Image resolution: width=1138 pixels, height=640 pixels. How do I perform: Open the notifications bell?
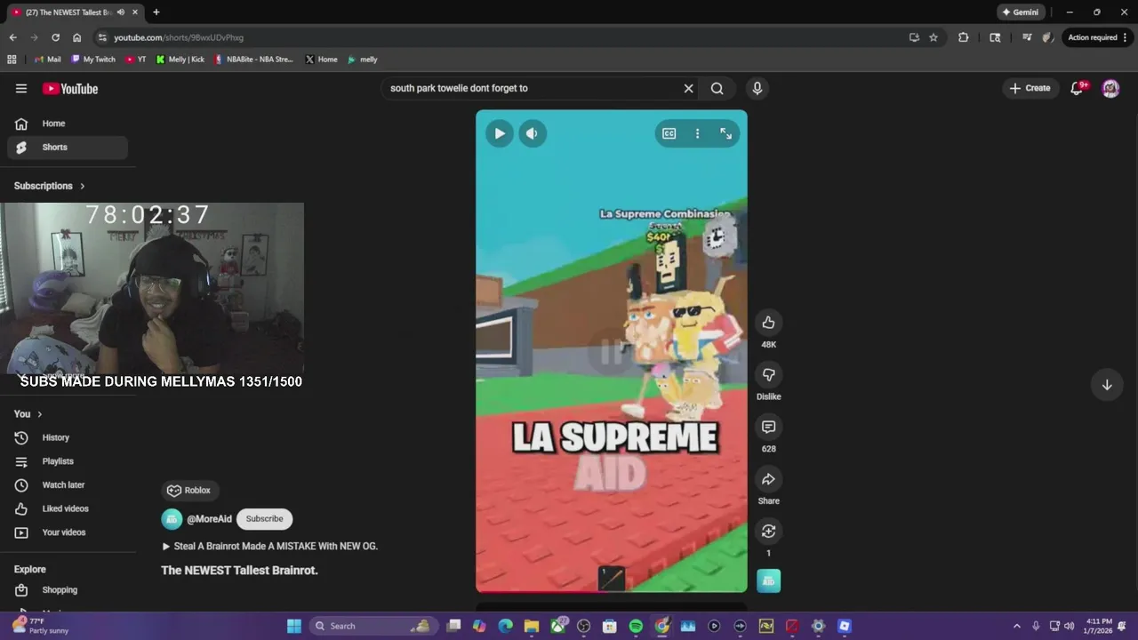(x=1078, y=88)
